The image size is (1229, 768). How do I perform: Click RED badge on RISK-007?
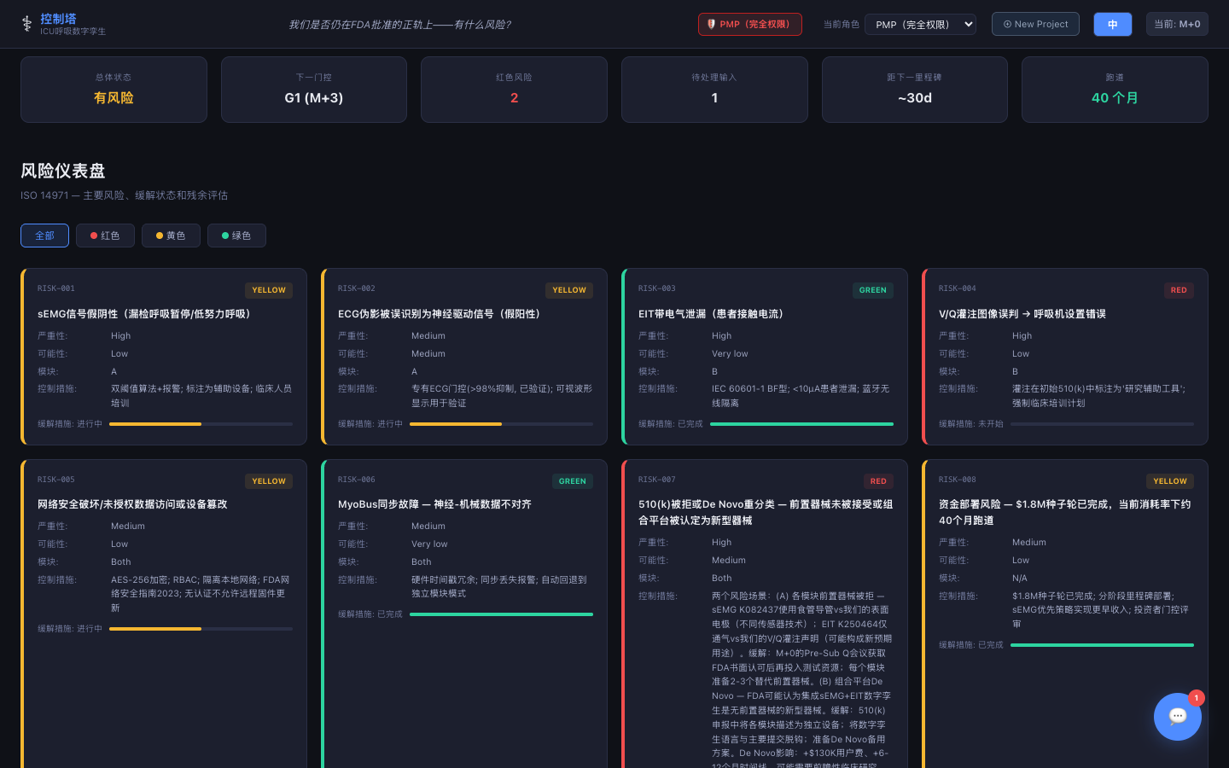[x=878, y=481]
